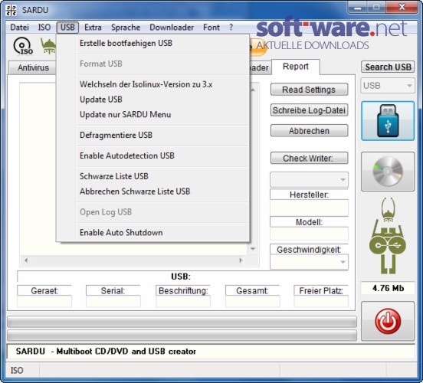
Task: Click the lower progress bar
Action: (x=182, y=336)
